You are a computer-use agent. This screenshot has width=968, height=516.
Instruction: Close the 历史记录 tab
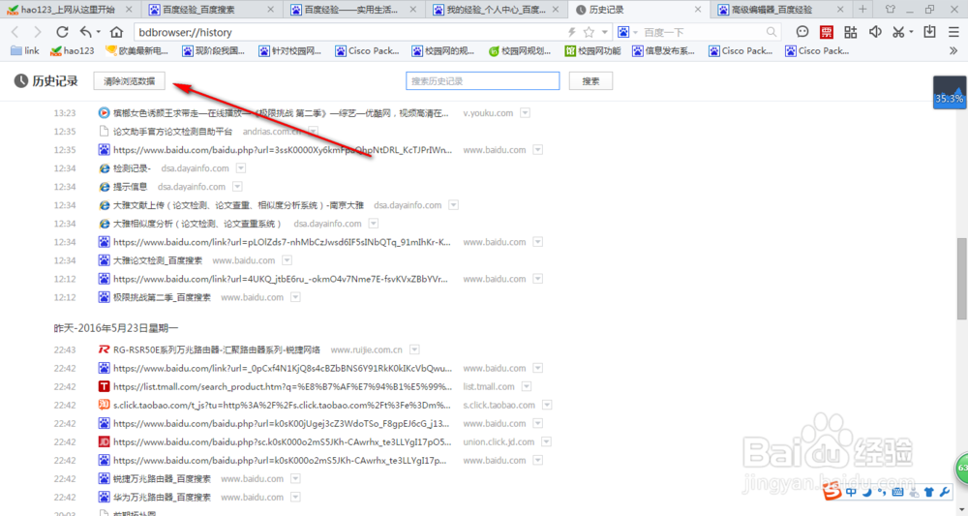click(698, 10)
